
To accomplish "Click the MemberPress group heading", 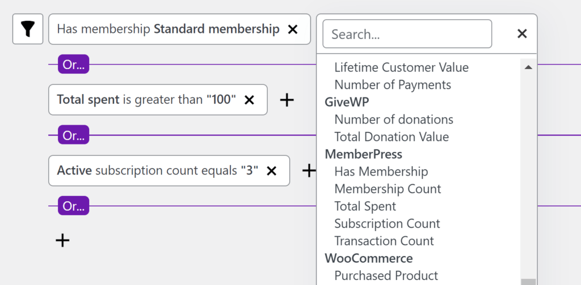I will click(364, 154).
